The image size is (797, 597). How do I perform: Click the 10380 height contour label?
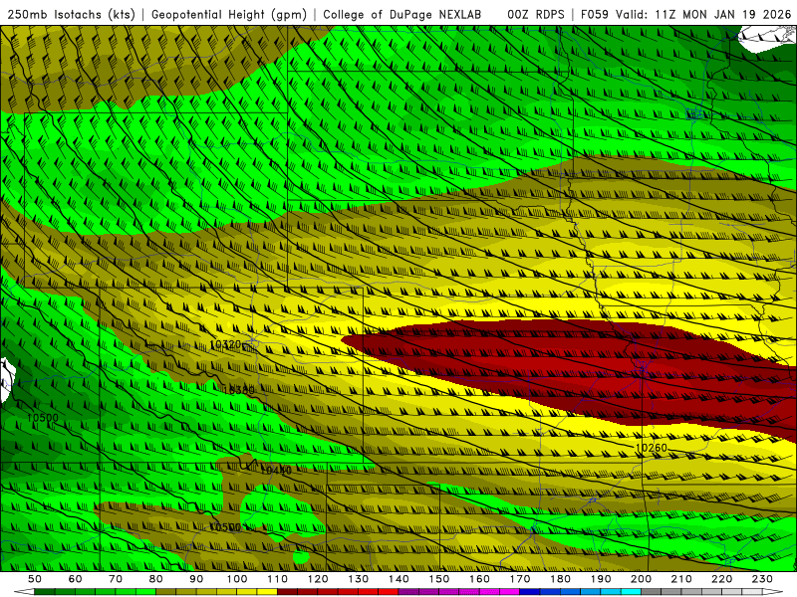(238, 390)
